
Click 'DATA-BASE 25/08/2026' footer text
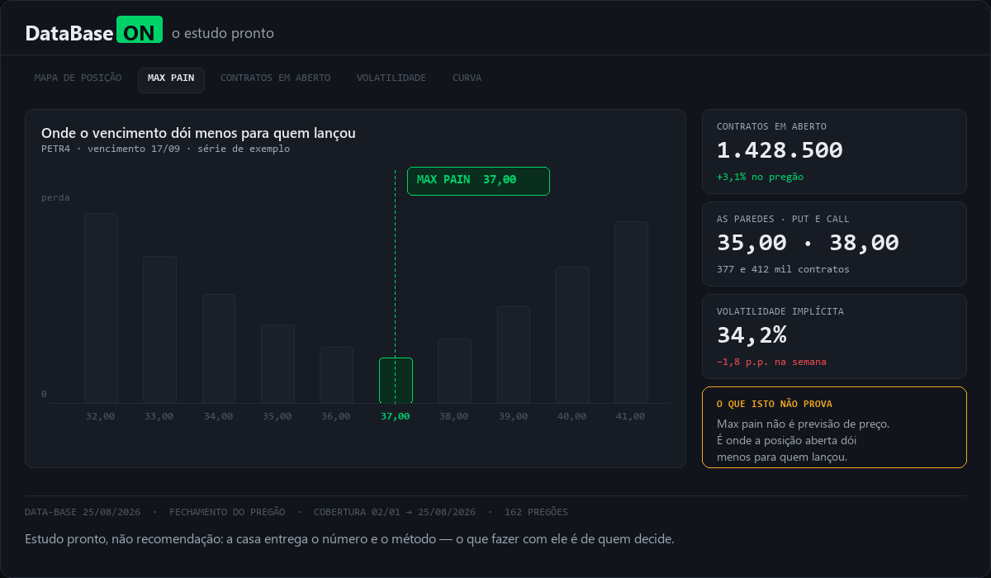(x=83, y=512)
